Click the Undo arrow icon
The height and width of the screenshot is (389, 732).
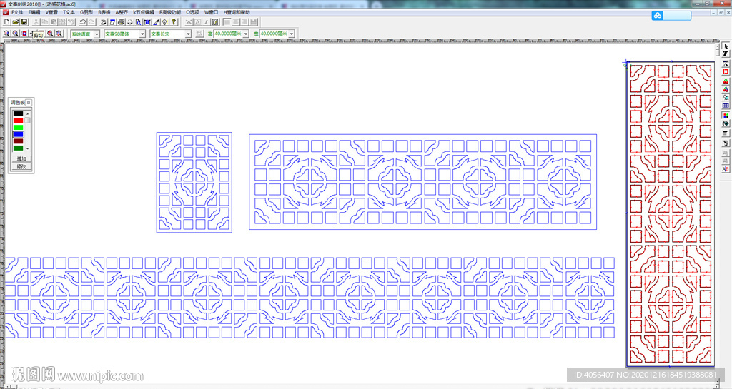point(82,22)
